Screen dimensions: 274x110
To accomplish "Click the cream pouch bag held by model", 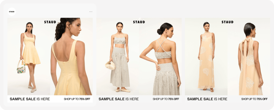I will (110, 65).
